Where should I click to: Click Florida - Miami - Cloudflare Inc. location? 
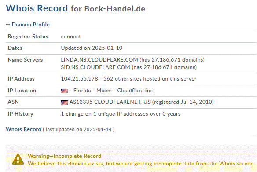[114, 91]
